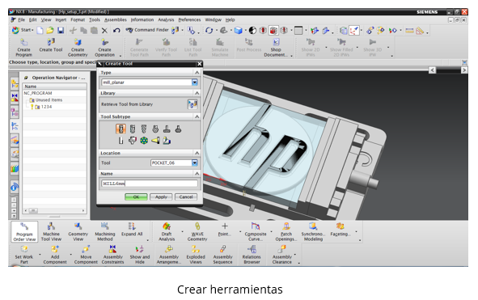Switch to Program Order View
This screenshot has width=478, height=300.
pos(24,232)
